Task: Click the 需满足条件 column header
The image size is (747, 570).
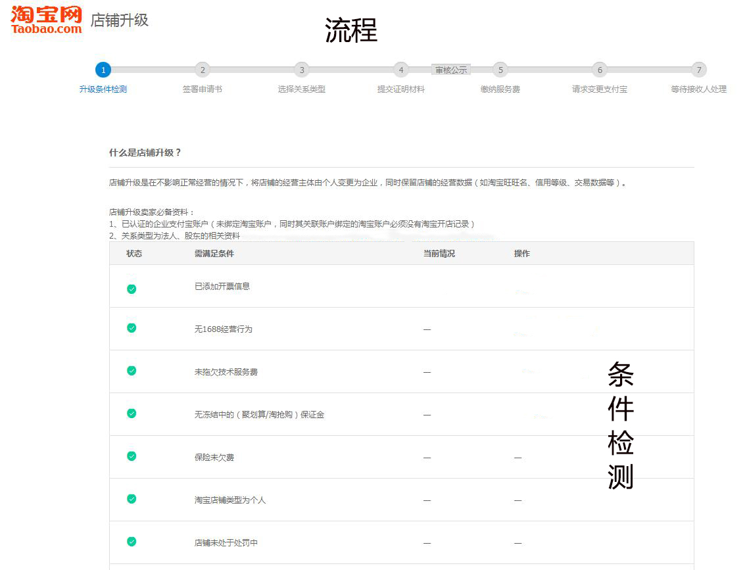Action: pos(214,254)
